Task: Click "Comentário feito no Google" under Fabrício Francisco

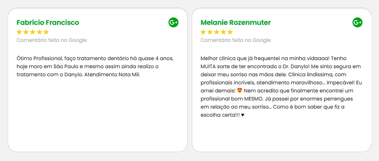Action: click(x=51, y=40)
